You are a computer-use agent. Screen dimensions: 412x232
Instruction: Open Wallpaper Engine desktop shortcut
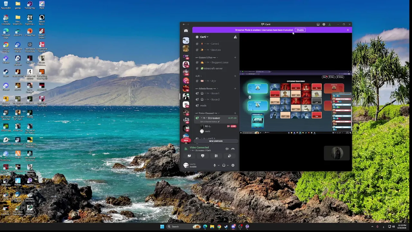(18, 46)
